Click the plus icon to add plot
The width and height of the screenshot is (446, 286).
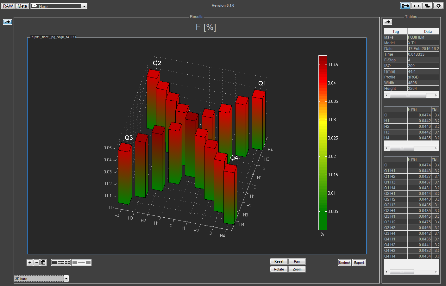point(30,262)
